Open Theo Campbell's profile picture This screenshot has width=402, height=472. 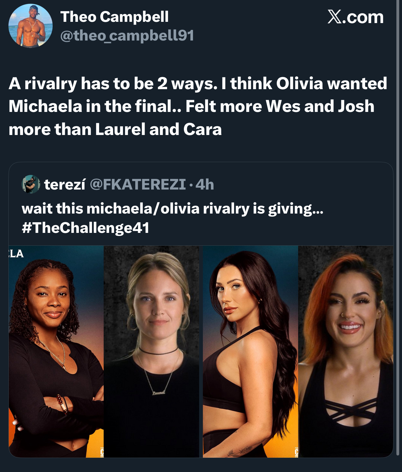coord(30,26)
